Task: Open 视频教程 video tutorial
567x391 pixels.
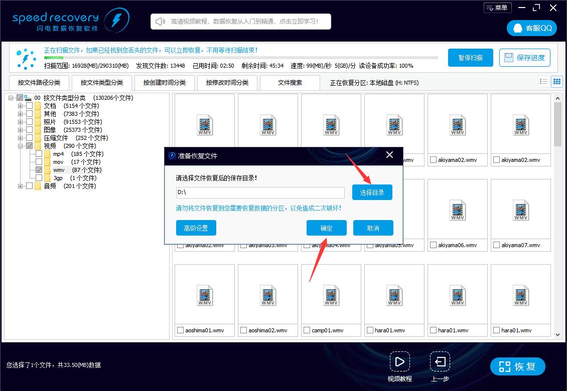Action: pos(399,362)
